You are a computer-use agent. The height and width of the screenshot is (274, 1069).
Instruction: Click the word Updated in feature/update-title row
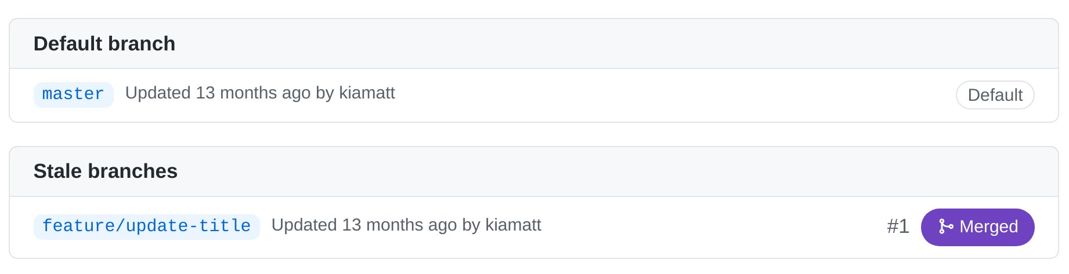[x=304, y=225]
